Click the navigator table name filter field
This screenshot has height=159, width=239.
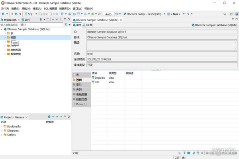click(31, 25)
